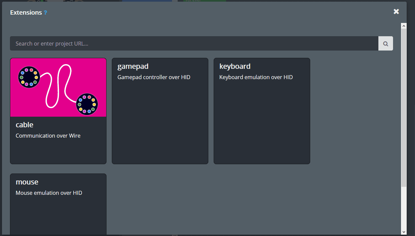Click the "gamepad" extension title
Viewport: 415px width, 236px height.
click(133, 66)
